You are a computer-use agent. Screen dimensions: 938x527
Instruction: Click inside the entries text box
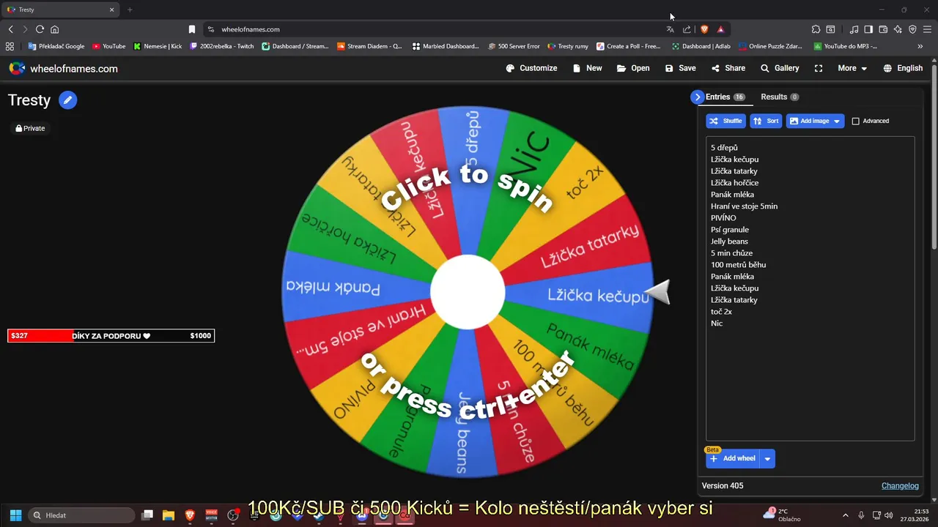(810, 288)
